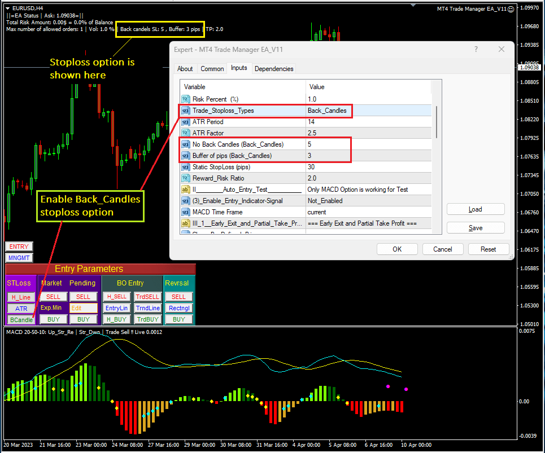Click the help question mark in dialog title
This screenshot has width=545, height=453.
tap(476, 50)
